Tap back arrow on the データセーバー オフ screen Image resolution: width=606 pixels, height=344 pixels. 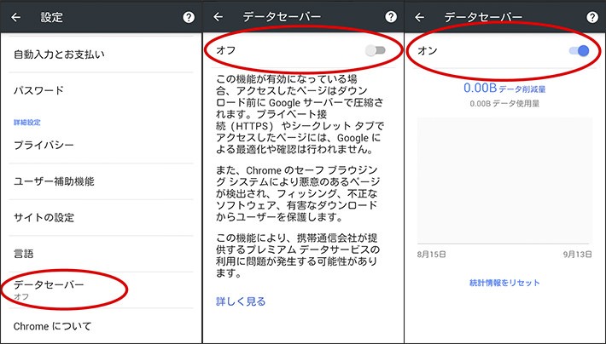tap(218, 17)
